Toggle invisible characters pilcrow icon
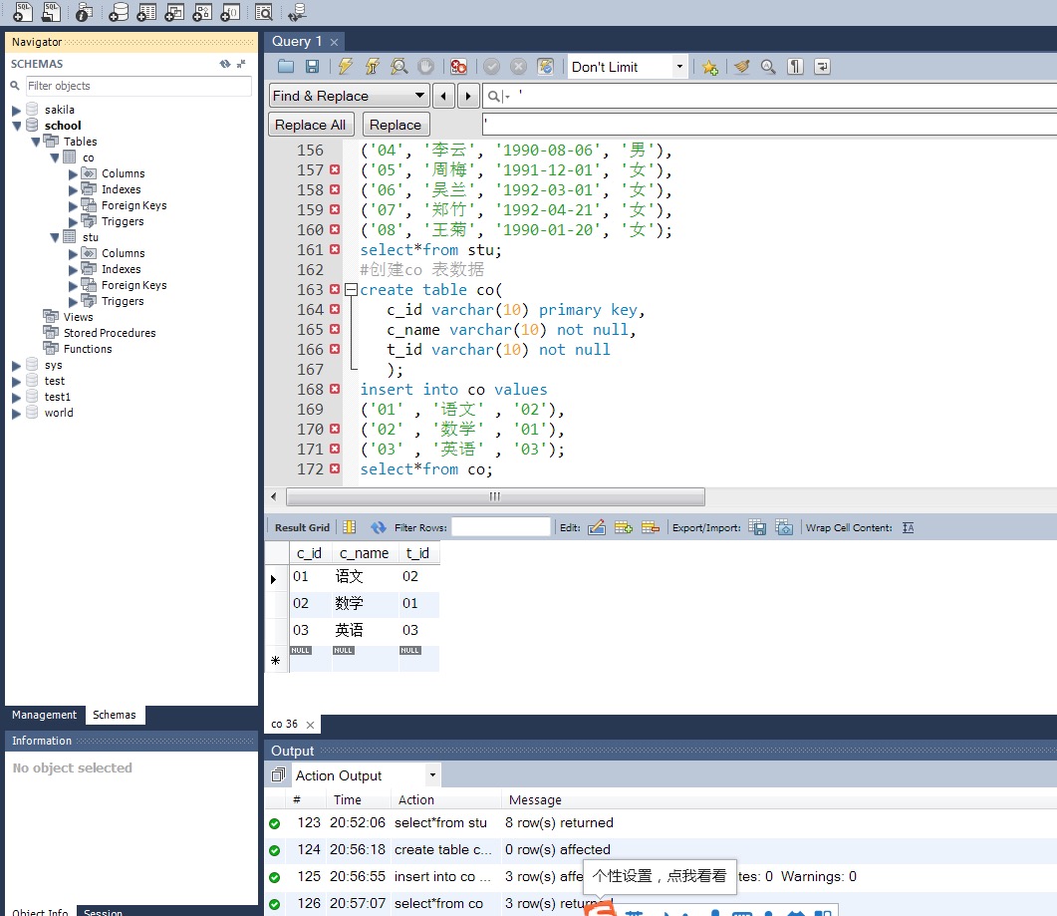Screen dimensions: 1057x916 pos(795,67)
